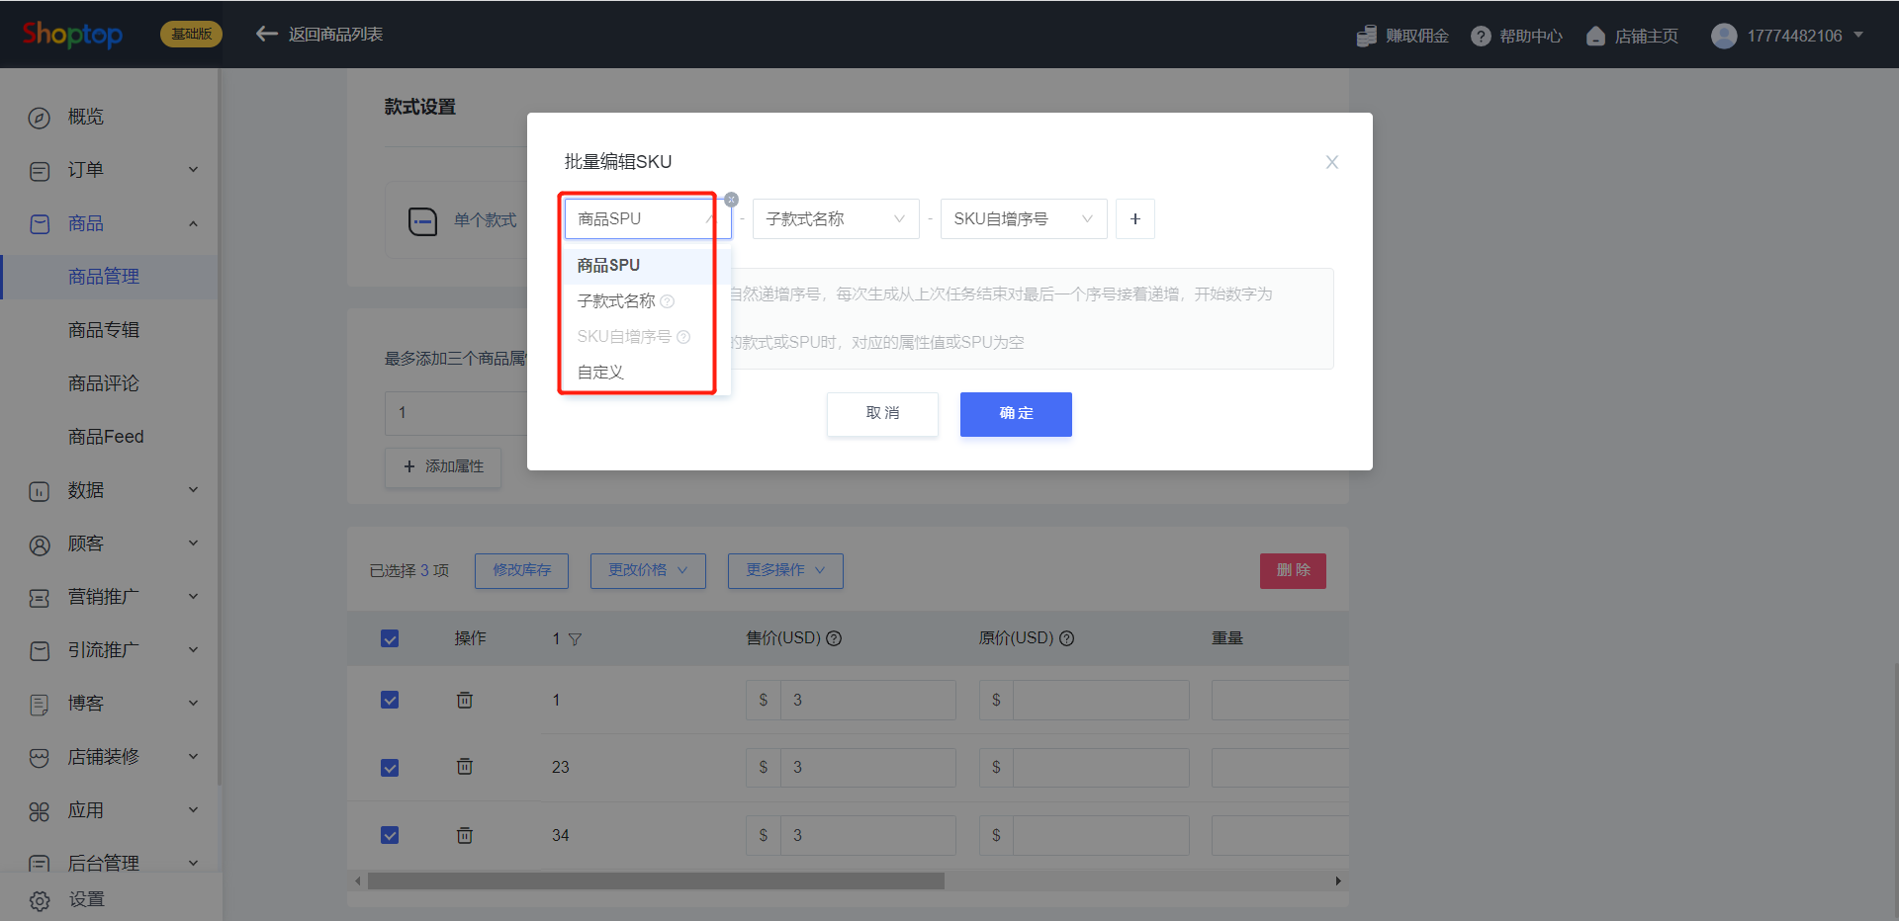Viewport: 1899px width, 921px height.
Task: Click trash icon for row 23
Action: pos(464,767)
